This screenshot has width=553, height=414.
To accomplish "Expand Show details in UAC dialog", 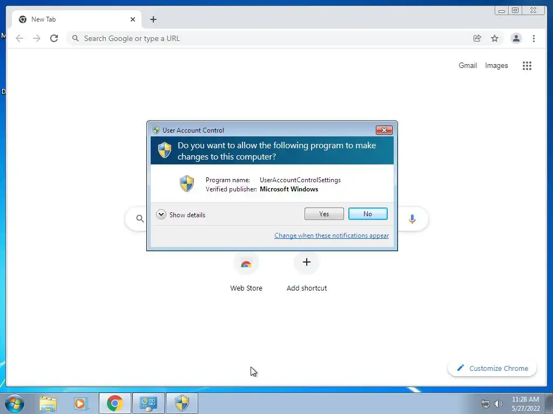I will [180, 215].
